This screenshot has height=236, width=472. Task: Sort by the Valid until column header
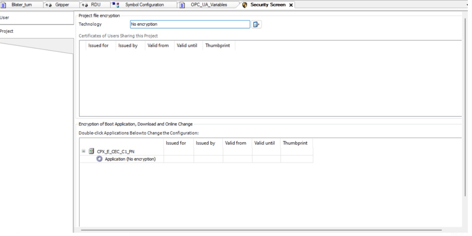(x=187, y=45)
